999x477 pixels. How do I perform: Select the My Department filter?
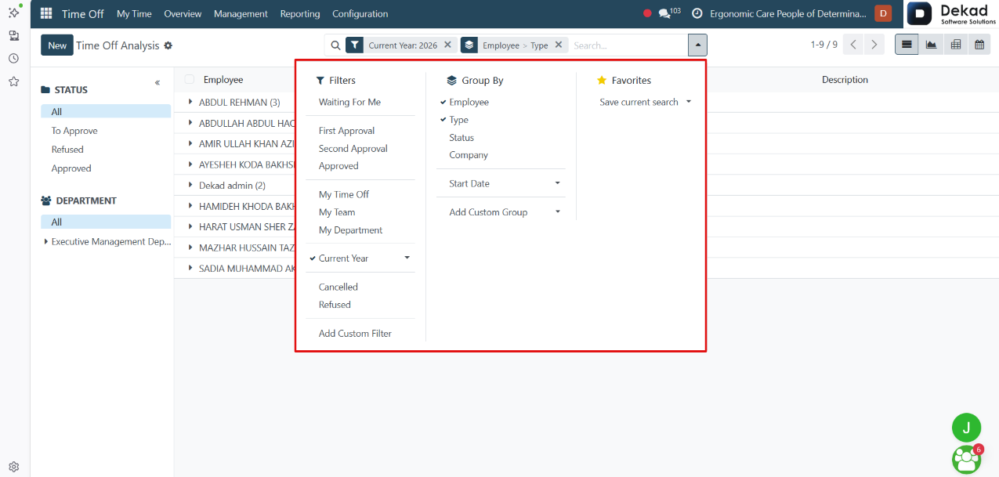pyautogui.click(x=350, y=230)
